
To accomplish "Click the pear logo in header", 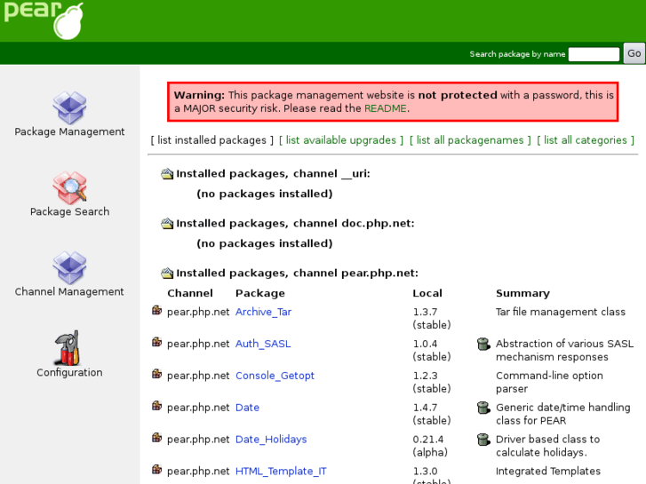I will click(44, 20).
